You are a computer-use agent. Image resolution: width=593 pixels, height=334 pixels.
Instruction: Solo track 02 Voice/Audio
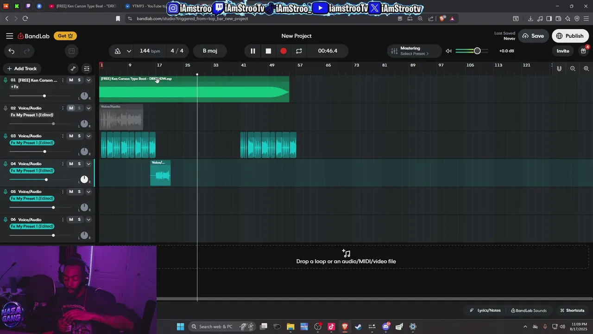79,108
